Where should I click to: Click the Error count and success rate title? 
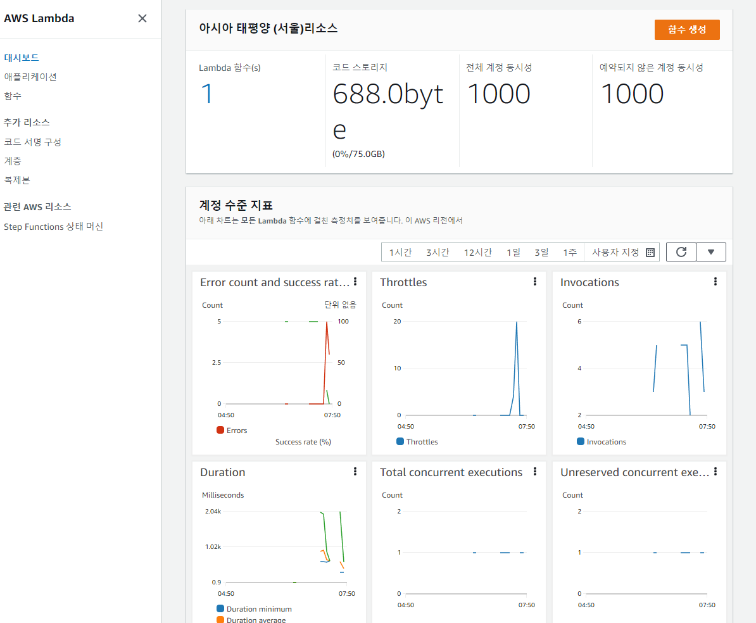coord(275,282)
